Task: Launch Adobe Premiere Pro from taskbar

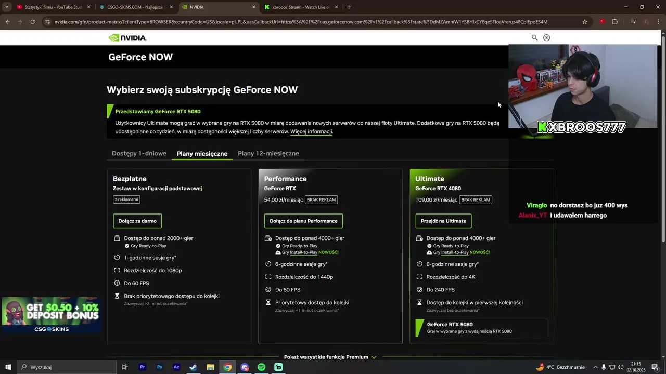Action: [142, 367]
